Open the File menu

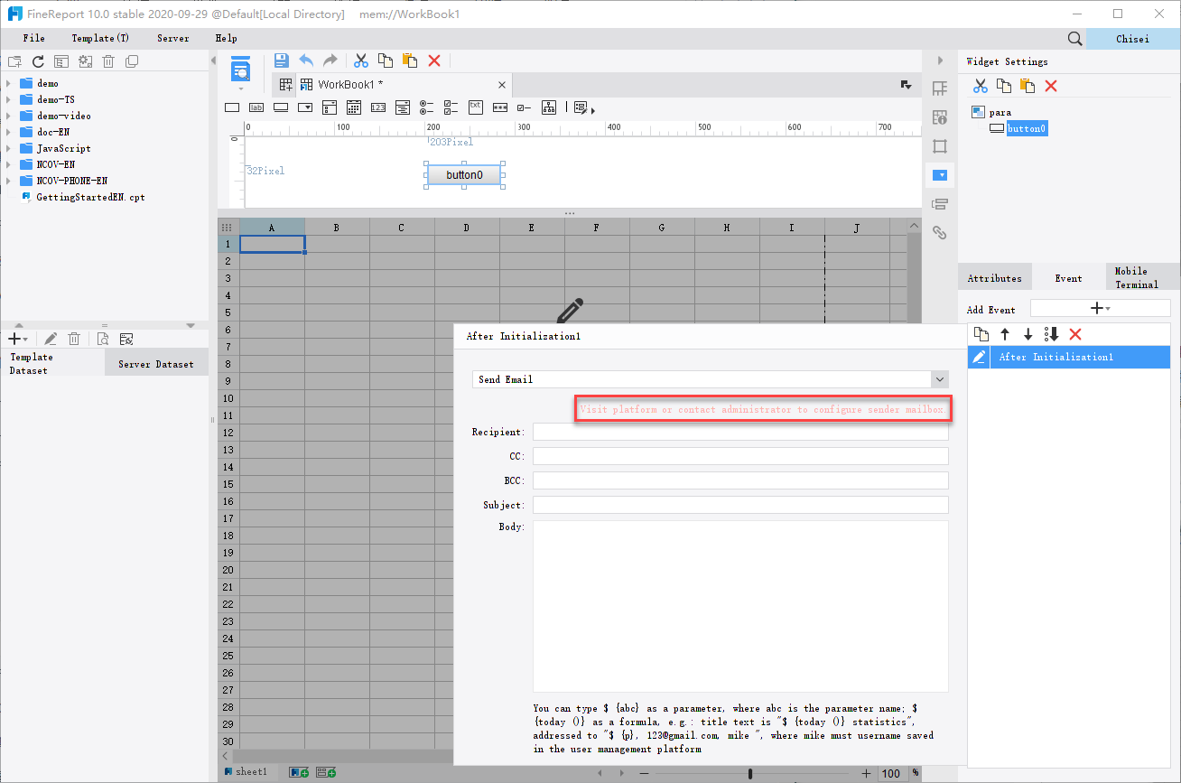[x=33, y=38]
